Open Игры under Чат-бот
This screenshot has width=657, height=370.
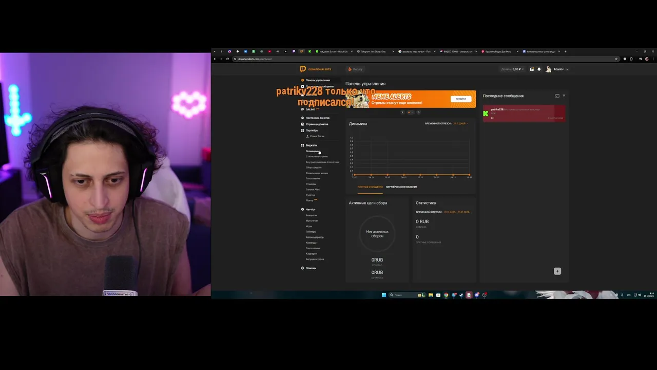[x=309, y=226]
